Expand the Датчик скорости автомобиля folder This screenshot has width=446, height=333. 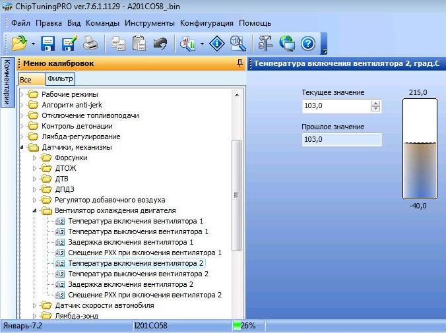coord(34,305)
